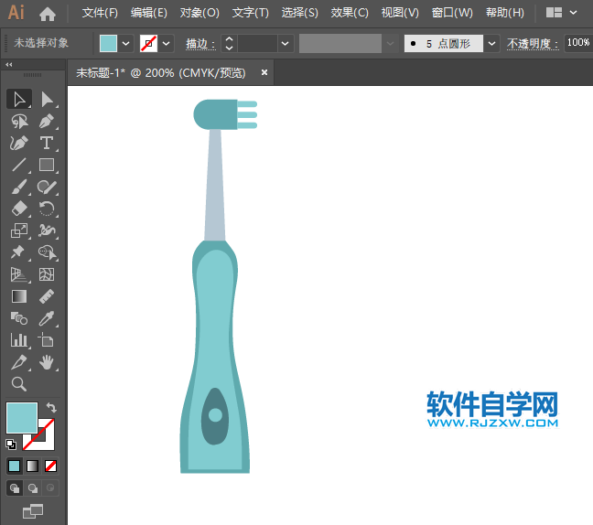Image resolution: width=593 pixels, height=525 pixels.
Task: Select the Lasso tool
Action: click(19, 122)
